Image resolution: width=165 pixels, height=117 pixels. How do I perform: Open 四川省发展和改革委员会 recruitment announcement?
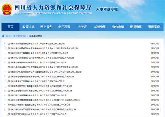pos(43,48)
